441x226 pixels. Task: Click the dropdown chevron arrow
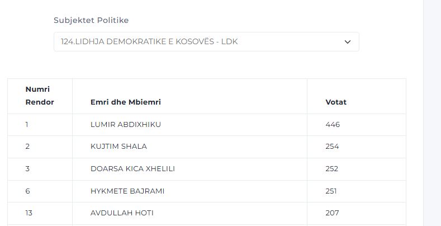pos(347,42)
